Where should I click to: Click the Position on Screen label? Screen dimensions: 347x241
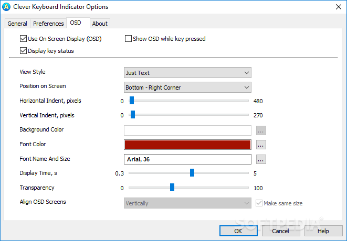coord(43,86)
